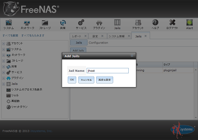Viewport: 198px width, 140px height.
Task: Click the Add Jails button behind dialog
Action: coord(78,50)
